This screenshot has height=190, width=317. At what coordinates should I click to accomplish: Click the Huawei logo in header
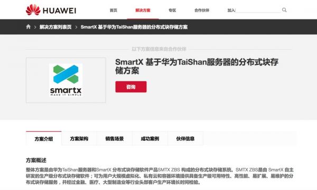coord(51,10)
